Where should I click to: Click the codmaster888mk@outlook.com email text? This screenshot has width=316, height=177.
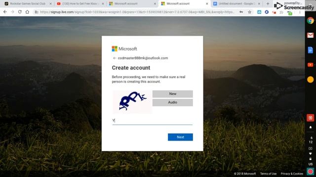click(x=143, y=58)
